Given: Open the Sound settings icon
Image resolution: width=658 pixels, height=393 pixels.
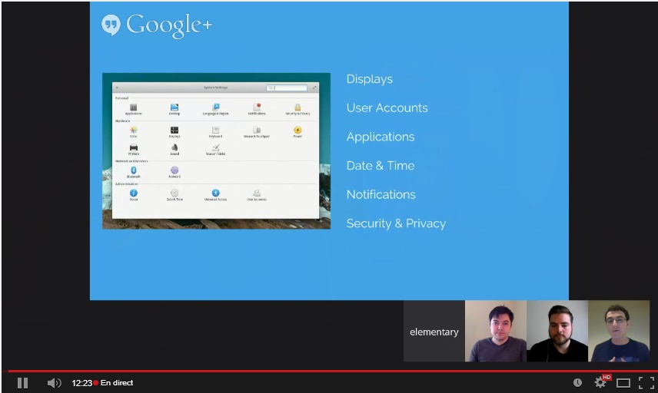Looking at the screenshot, I should point(174,150).
